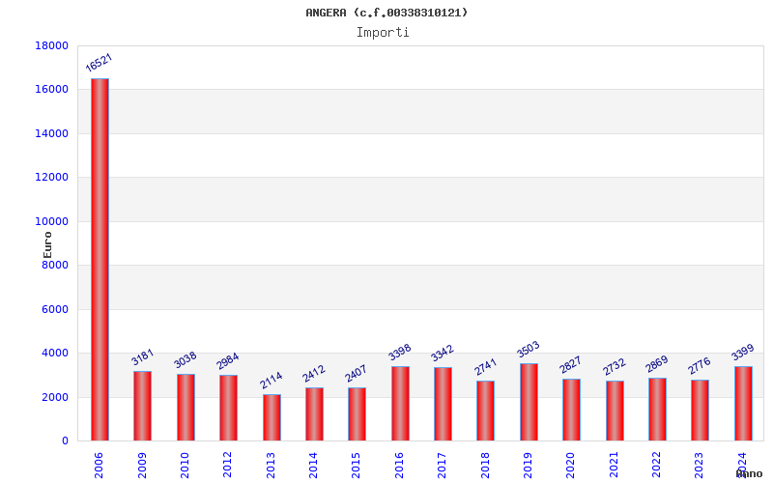
Task: Click the x-axis year label 2014
Action: (313, 466)
